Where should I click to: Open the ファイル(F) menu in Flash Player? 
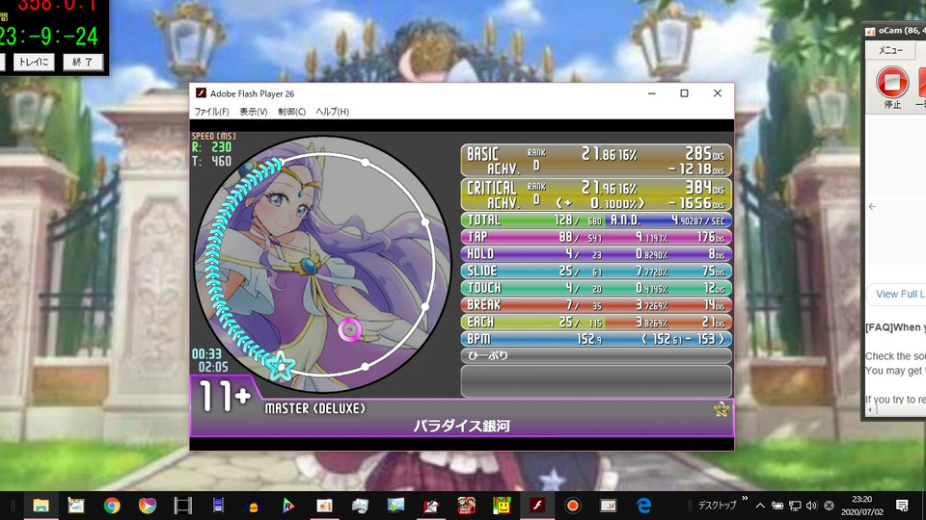coord(211,112)
